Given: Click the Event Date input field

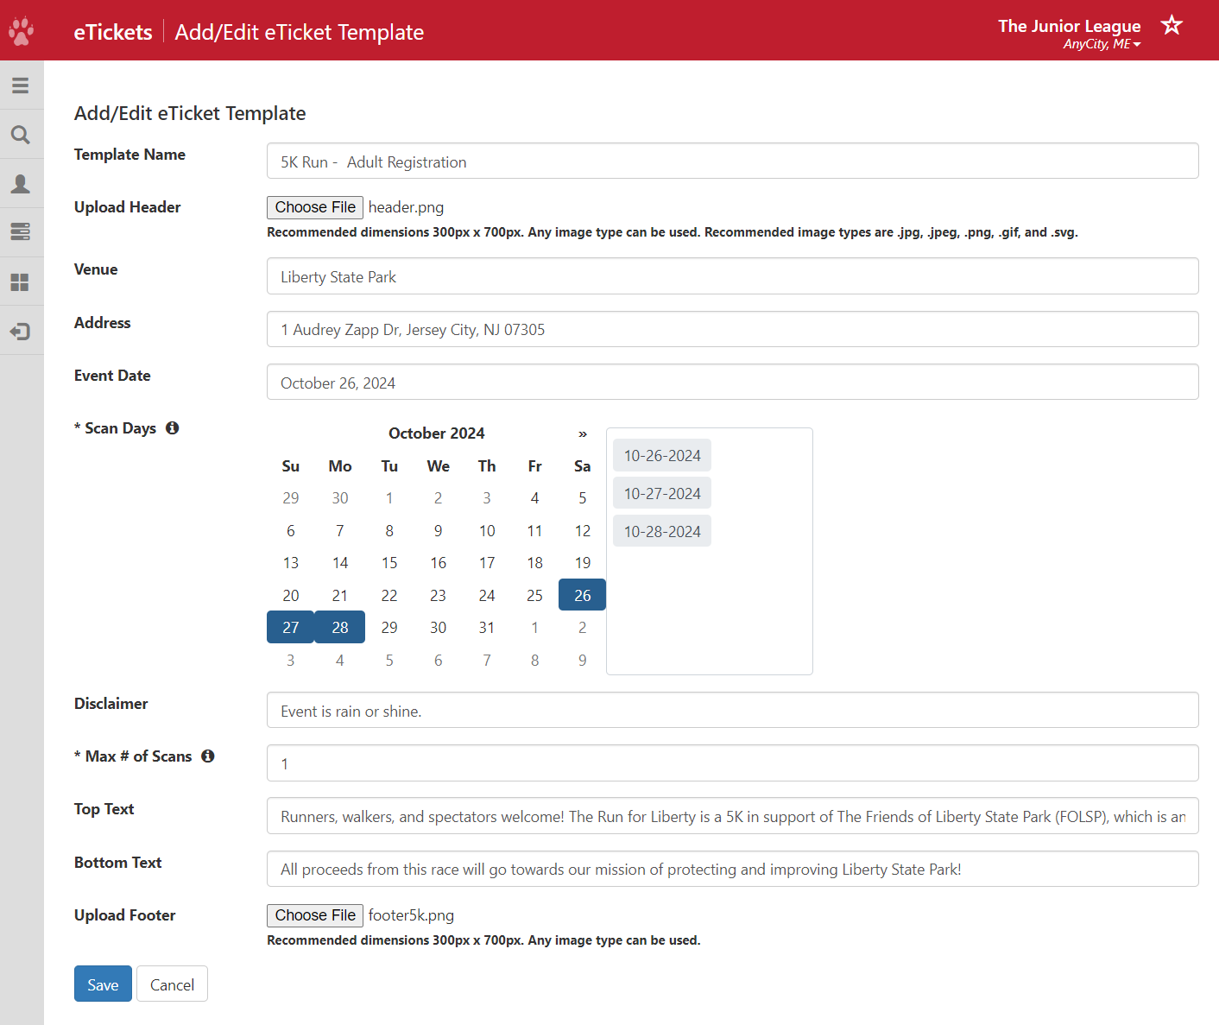Looking at the screenshot, I should (x=732, y=383).
